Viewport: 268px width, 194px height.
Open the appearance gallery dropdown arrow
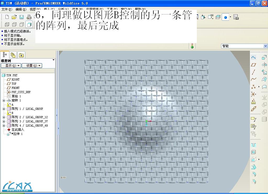pyautogui.click(x=230, y=17)
